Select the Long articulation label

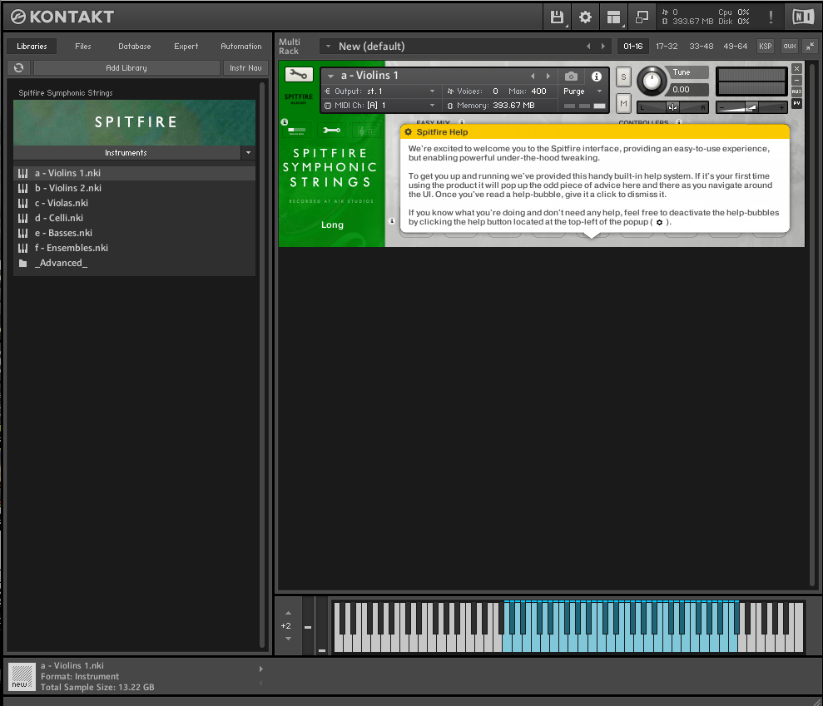point(332,225)
